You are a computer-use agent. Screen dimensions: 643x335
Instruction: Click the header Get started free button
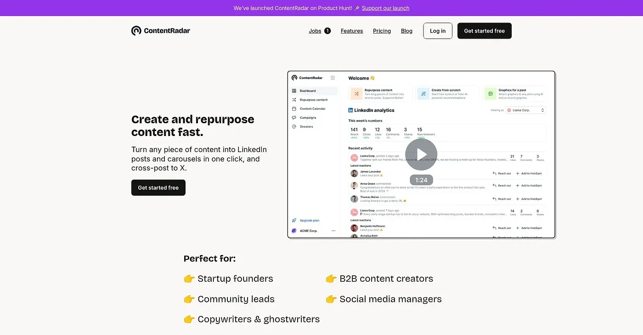[x=485, y=31]
